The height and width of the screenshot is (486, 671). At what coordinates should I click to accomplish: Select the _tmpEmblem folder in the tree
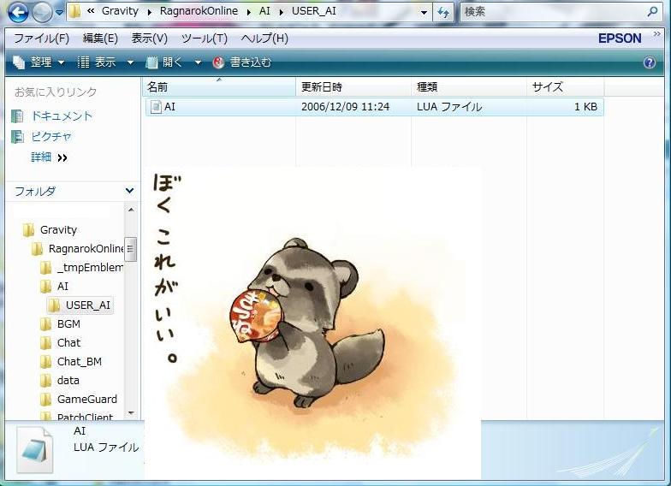(x=81, y=267)
